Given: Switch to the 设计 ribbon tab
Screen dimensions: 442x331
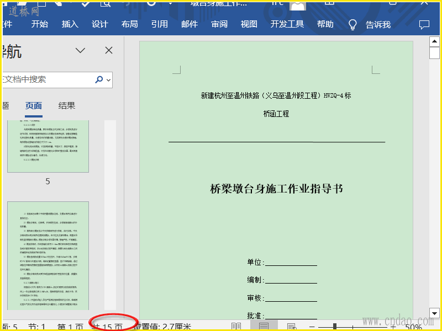Looking at the screenshot, I should pyautogui.click(x=100, y=24).
